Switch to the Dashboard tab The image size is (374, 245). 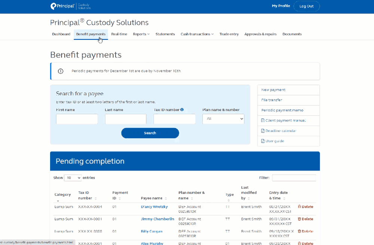tap(61, 34)
